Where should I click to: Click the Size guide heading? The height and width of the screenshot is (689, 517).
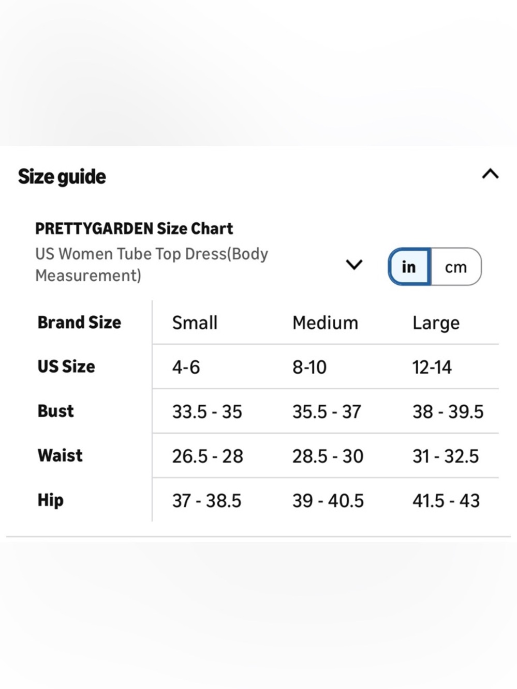point(62,177)
